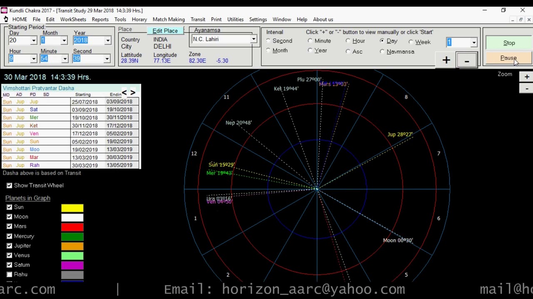Go to previous dasha level arrow

(x=124, y=93)
